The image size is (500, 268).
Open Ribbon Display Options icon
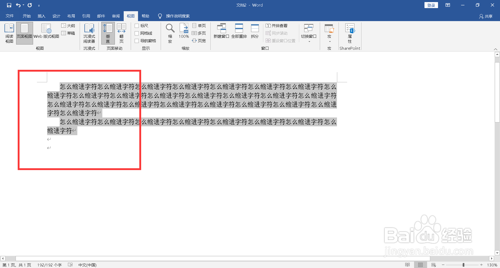tap(448, 5)
